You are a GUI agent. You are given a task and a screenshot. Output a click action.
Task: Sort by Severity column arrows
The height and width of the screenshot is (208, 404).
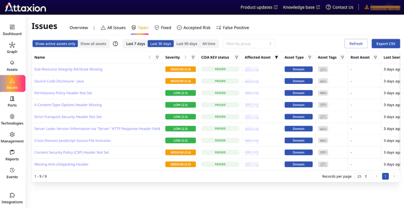point(185,57)
